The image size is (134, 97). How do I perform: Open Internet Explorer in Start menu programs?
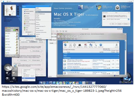[x=29, y=11]
